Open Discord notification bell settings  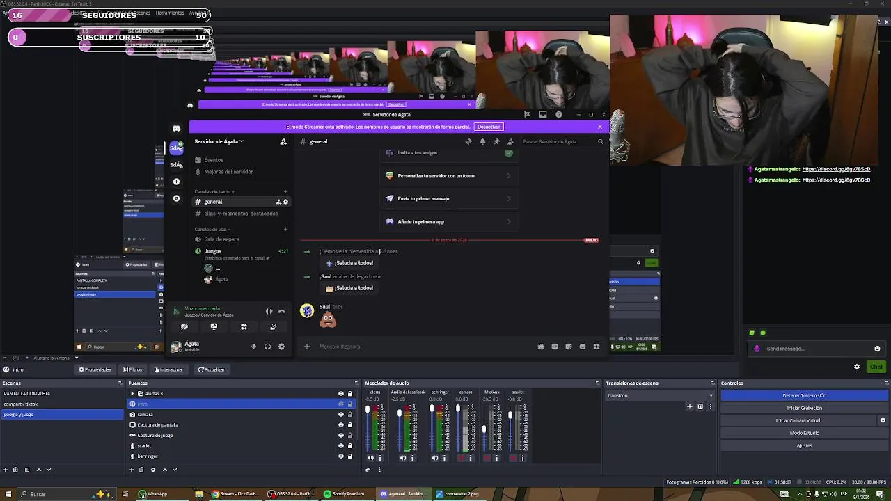tap(482, 141)
